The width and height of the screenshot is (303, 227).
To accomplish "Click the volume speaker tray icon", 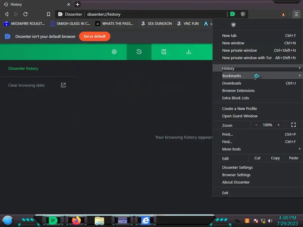I will coord(270,220).
